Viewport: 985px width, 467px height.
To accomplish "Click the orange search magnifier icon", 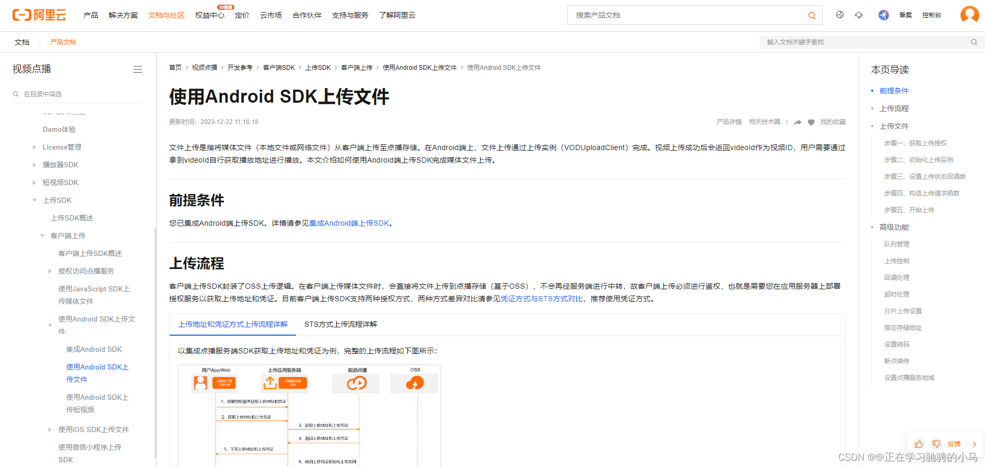I will point(812,16).
